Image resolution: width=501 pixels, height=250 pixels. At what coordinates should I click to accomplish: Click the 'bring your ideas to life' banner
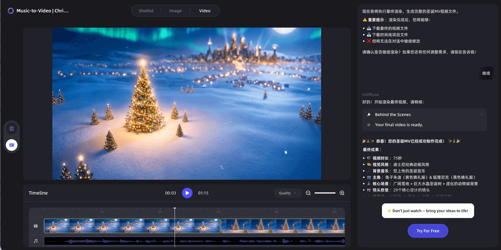(428, 210)
